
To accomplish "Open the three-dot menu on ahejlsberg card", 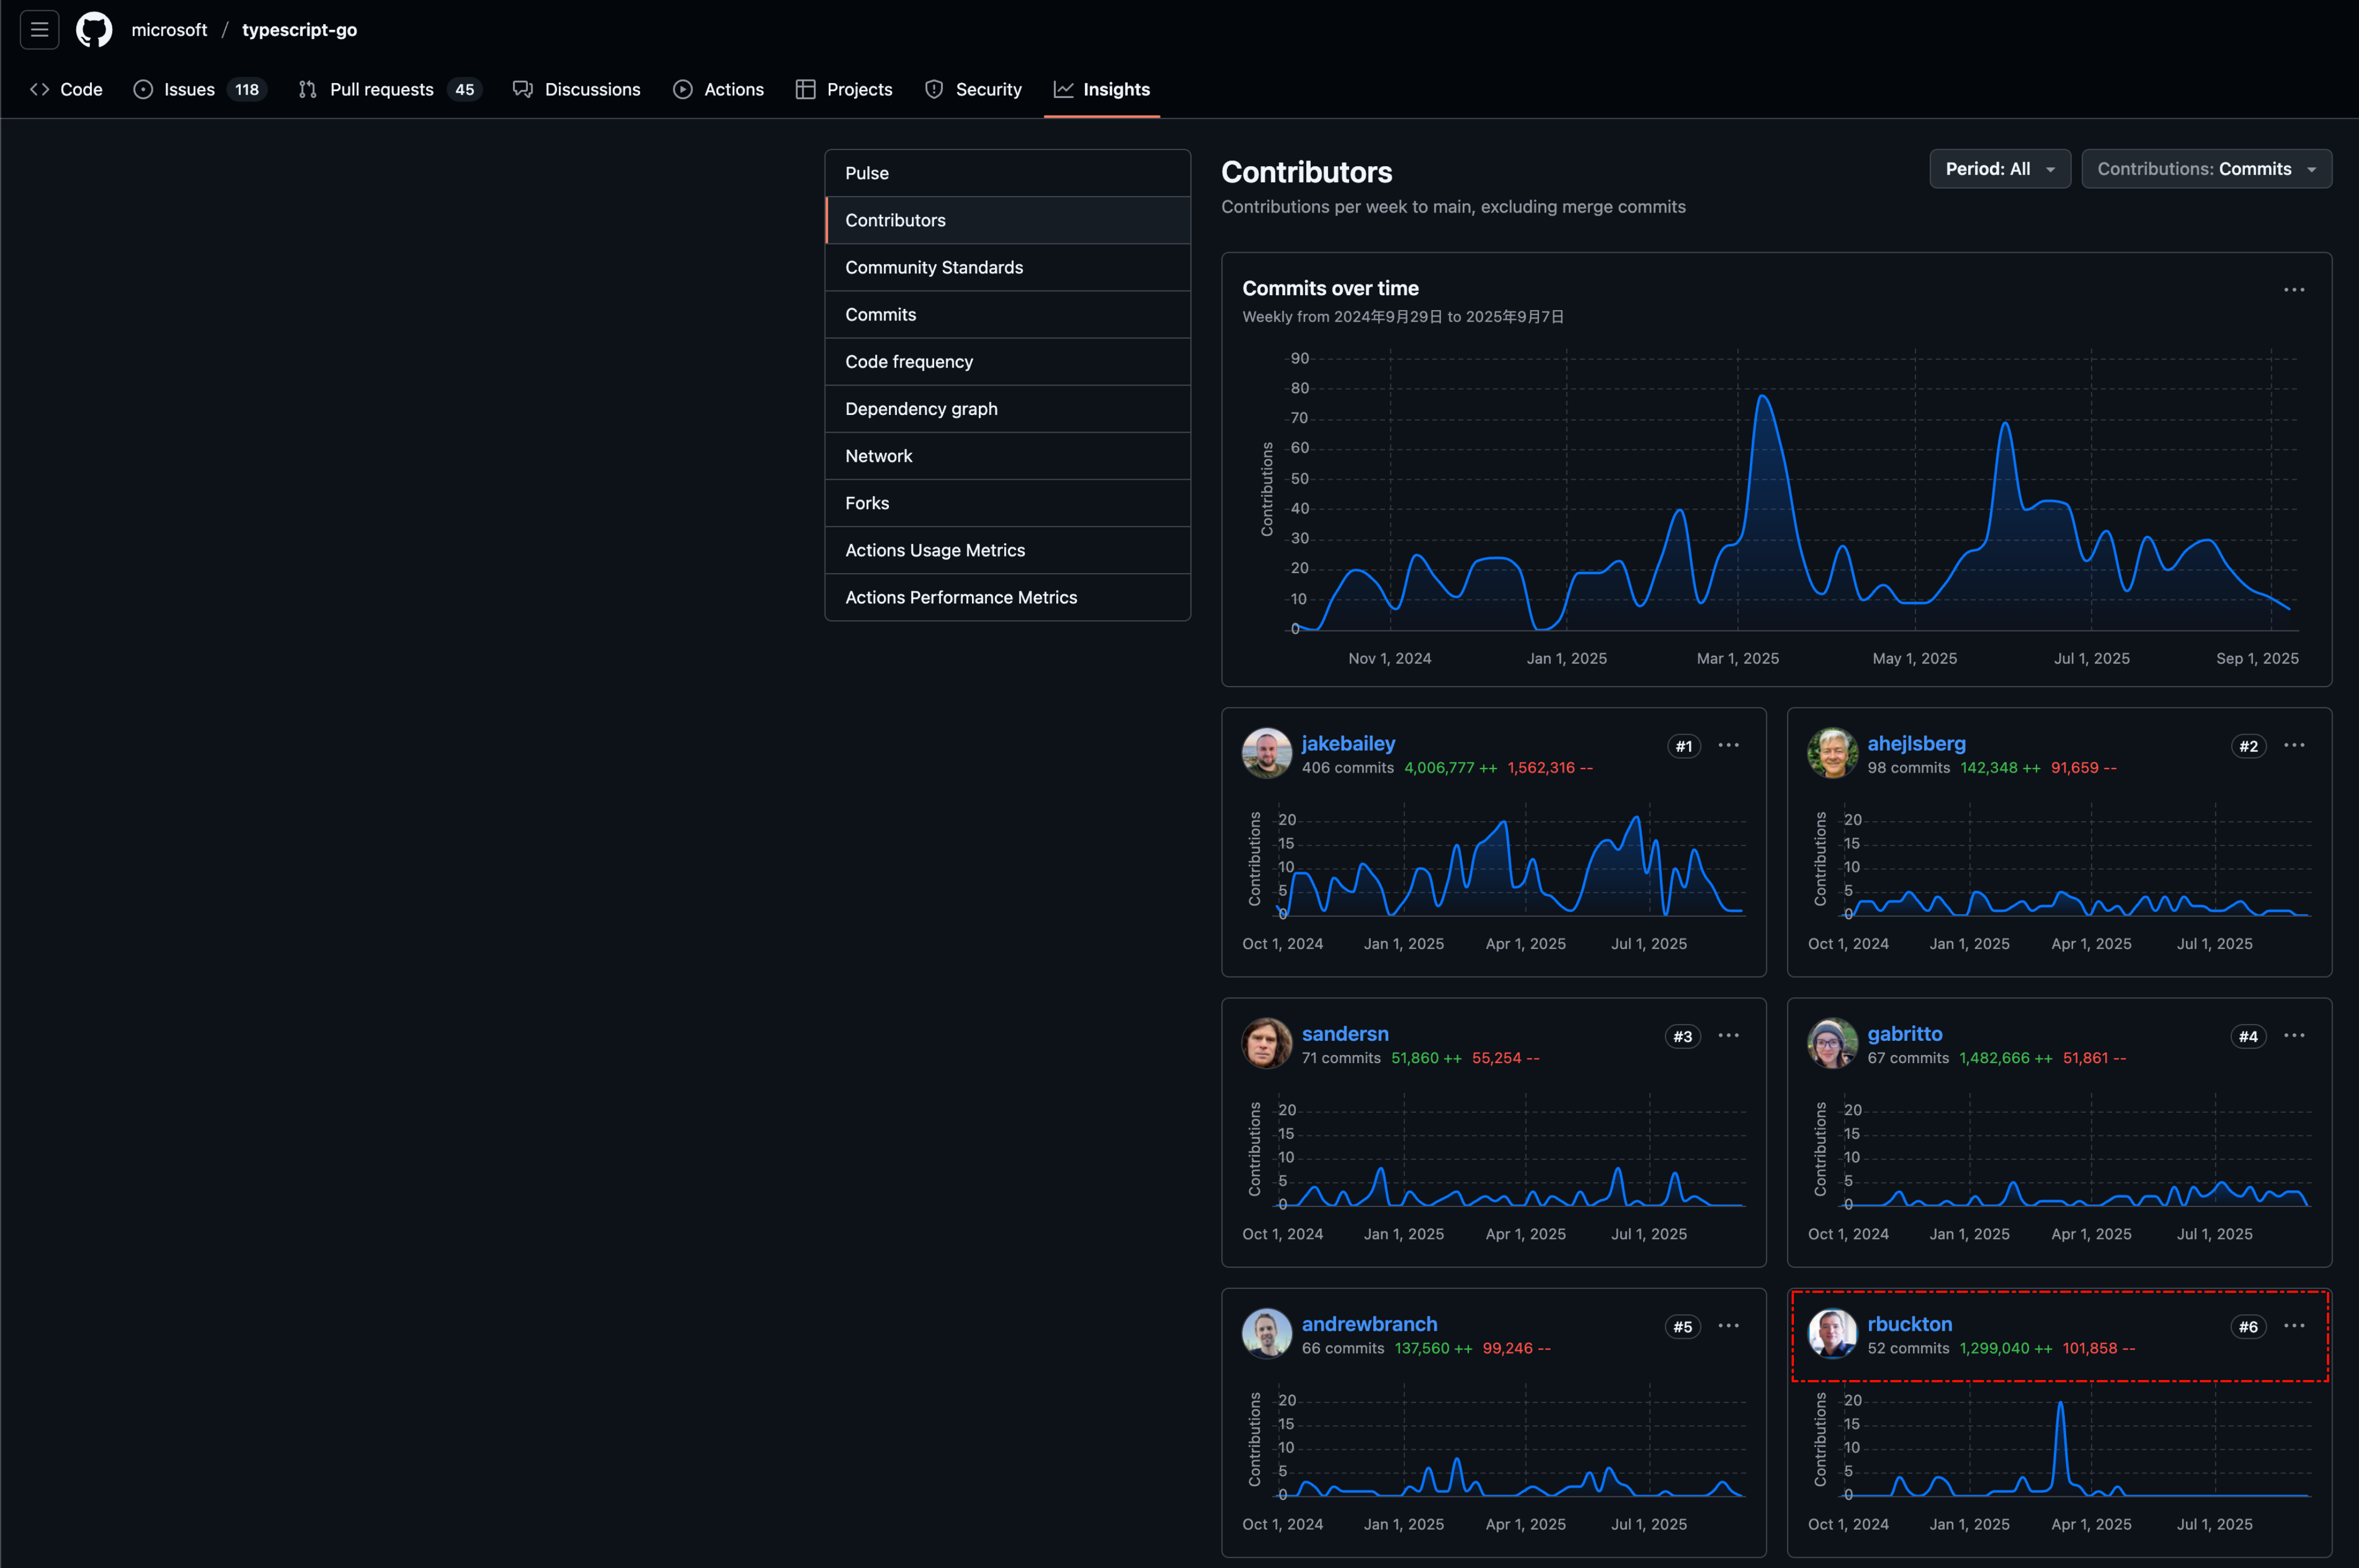I will 2294,745.
